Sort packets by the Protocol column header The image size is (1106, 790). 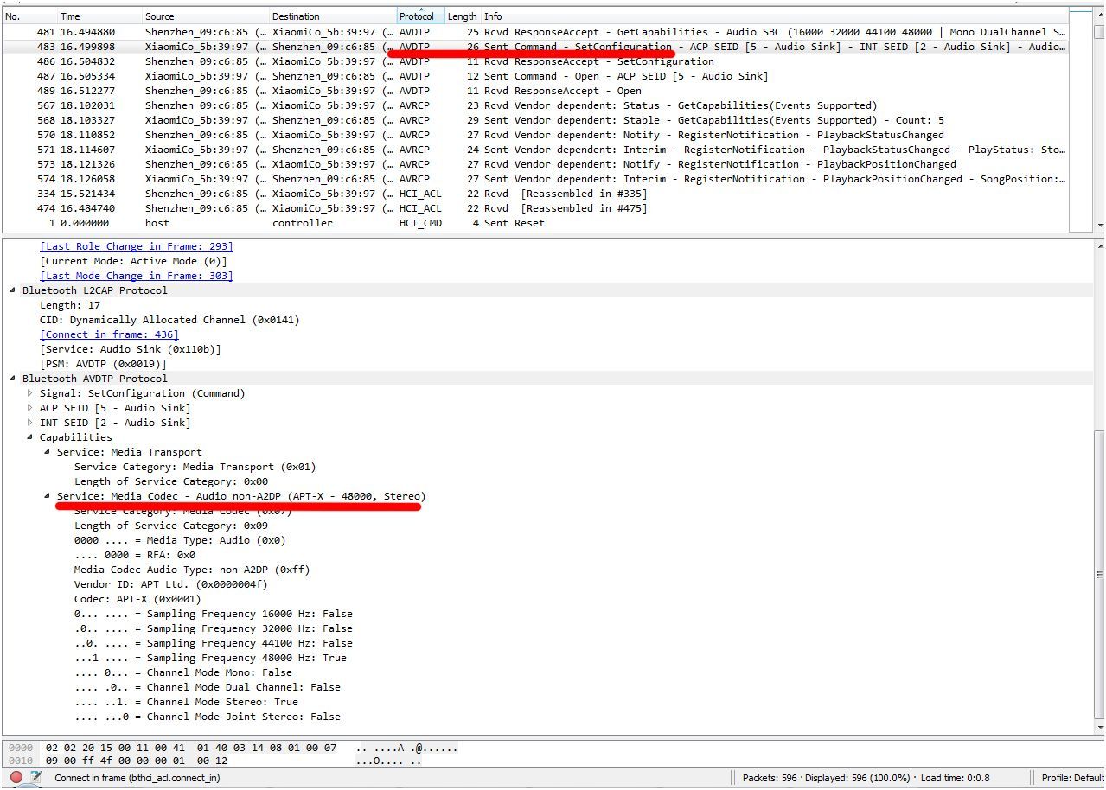pos(419,16)
